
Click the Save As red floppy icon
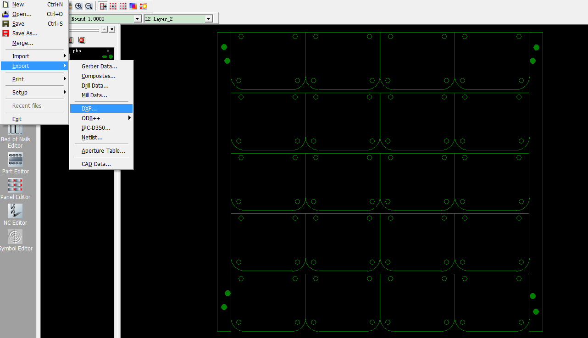pyautogui.click(x=6, y=33)
